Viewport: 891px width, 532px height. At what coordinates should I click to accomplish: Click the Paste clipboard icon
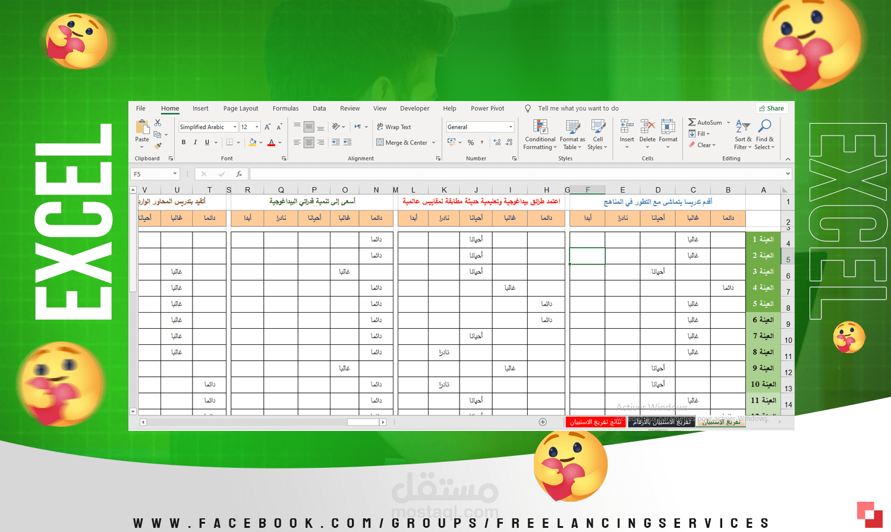[x=142, y=127]
